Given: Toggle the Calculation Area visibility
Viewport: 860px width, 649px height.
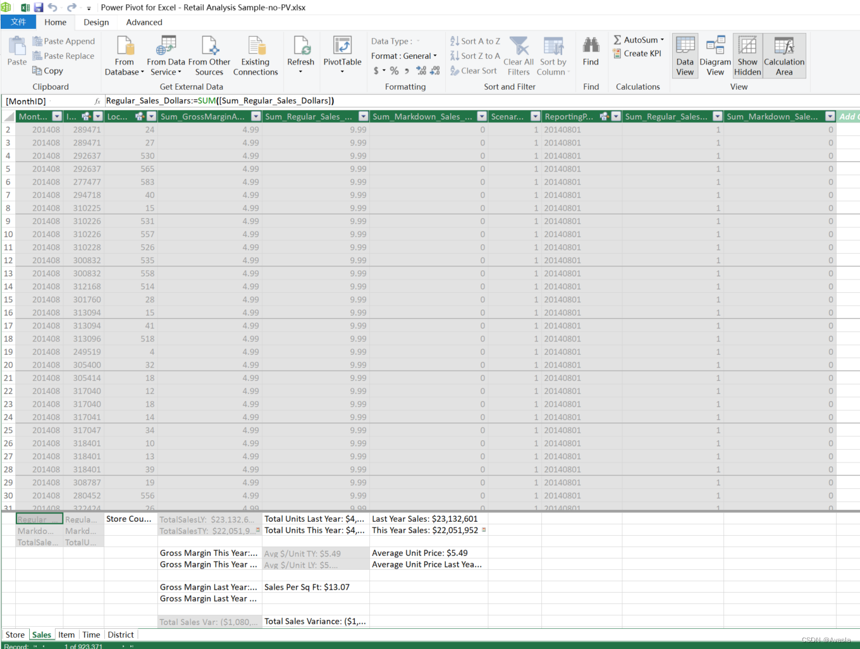Looking at the screenshot, I should point(784,56).
